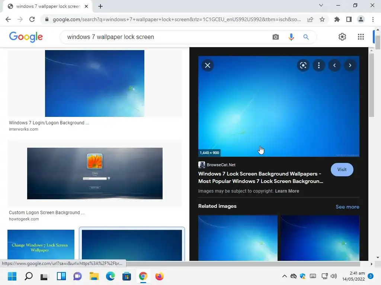Close the image preview panel

point(208,65)
